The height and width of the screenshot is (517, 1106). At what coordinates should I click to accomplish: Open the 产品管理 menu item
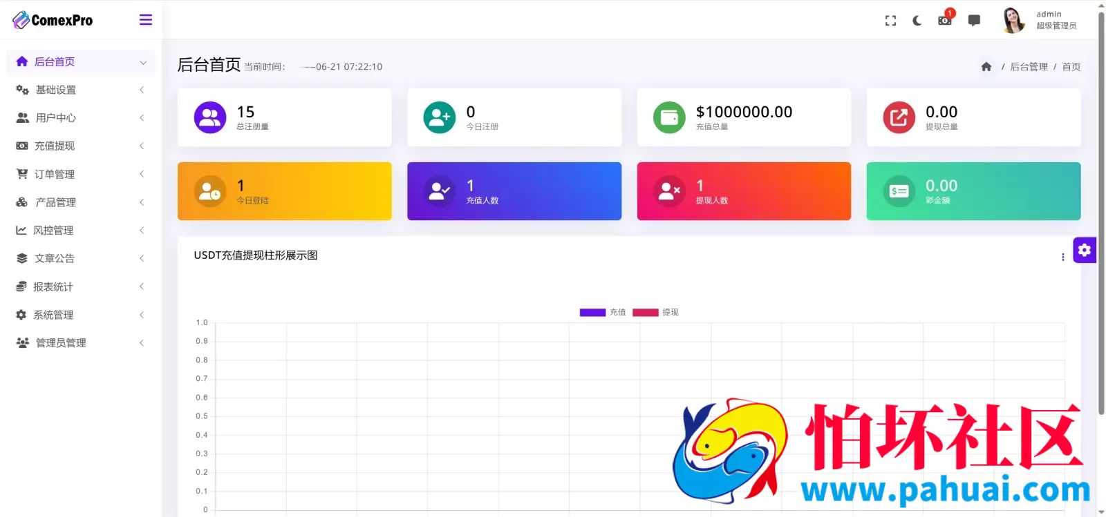coord(81,202)
